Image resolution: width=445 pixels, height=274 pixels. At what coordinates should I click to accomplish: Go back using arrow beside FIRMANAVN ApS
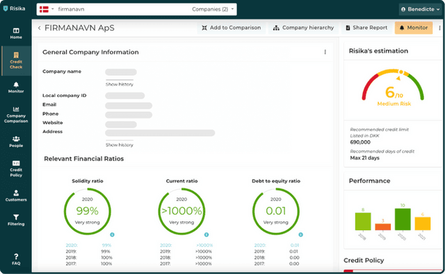click(x=40, y=28)
